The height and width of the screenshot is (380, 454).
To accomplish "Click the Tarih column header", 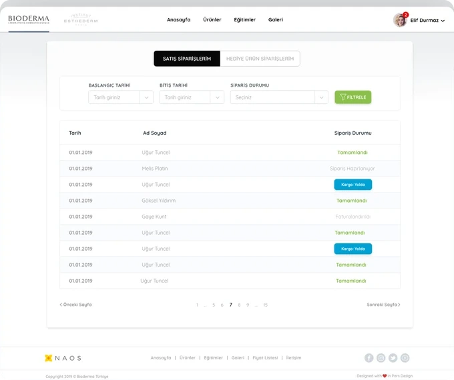I will point(75,133).
